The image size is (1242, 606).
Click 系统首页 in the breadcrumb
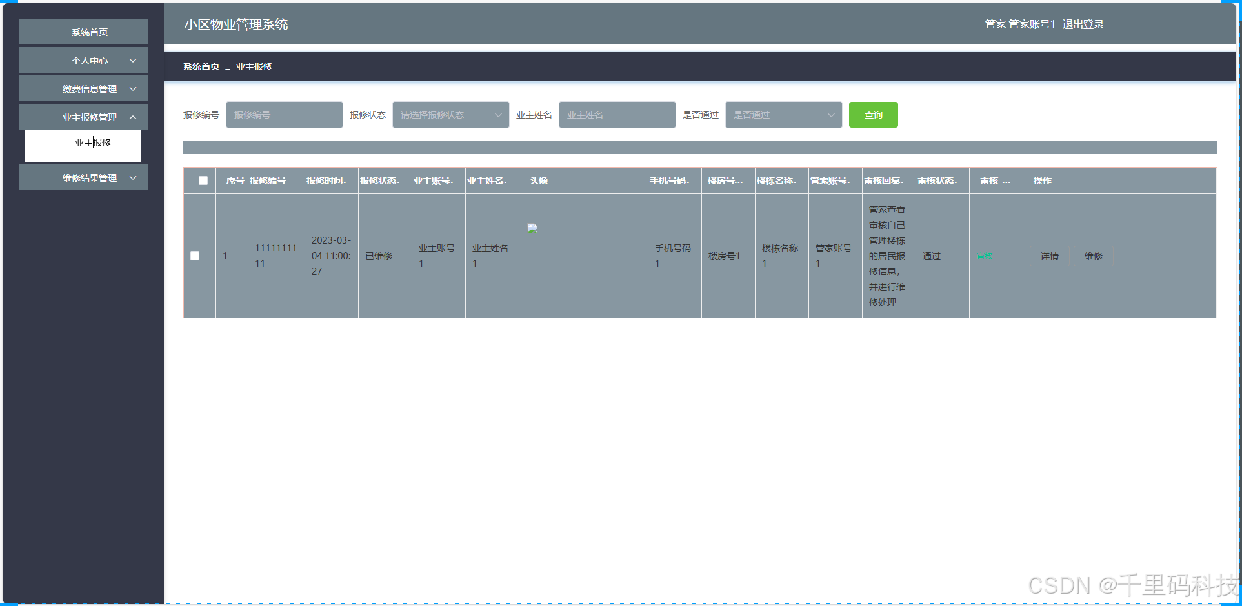[x=201, y=66]
